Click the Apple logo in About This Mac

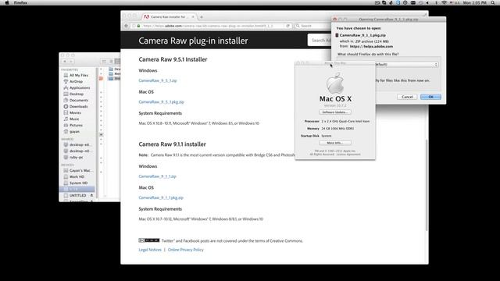point(335,83)
